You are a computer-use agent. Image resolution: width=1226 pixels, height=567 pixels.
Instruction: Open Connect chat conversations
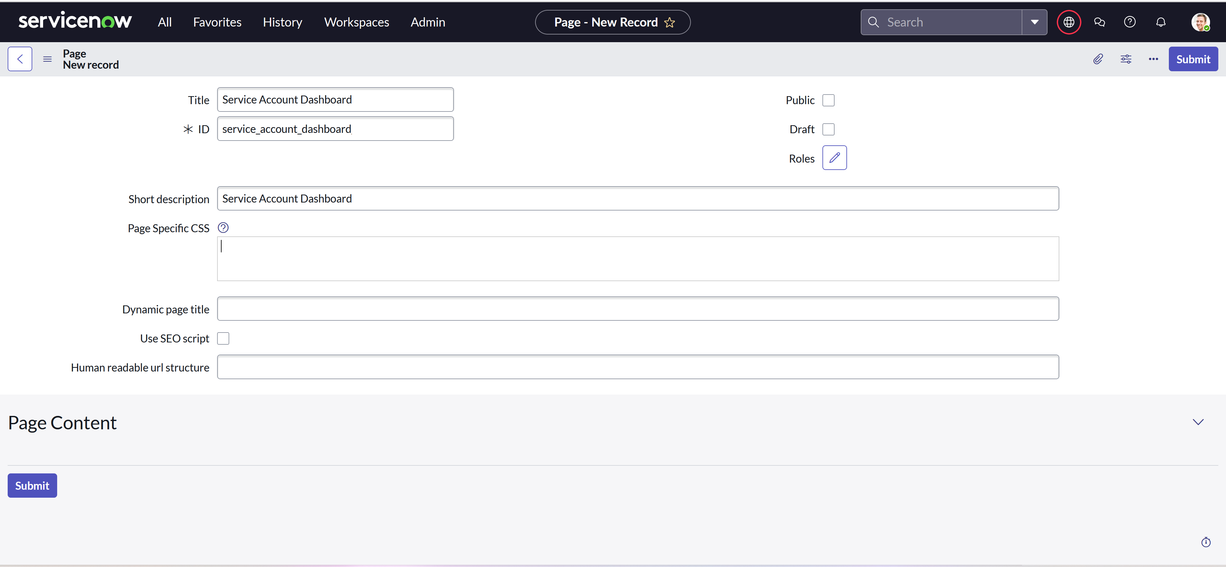1100,22
